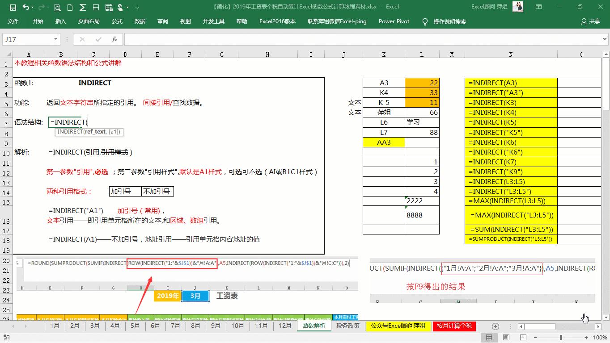This screenshot has width=610, height=343.
Task: Switch to the 公式 ribbon tab
Action: coord(117,21)
